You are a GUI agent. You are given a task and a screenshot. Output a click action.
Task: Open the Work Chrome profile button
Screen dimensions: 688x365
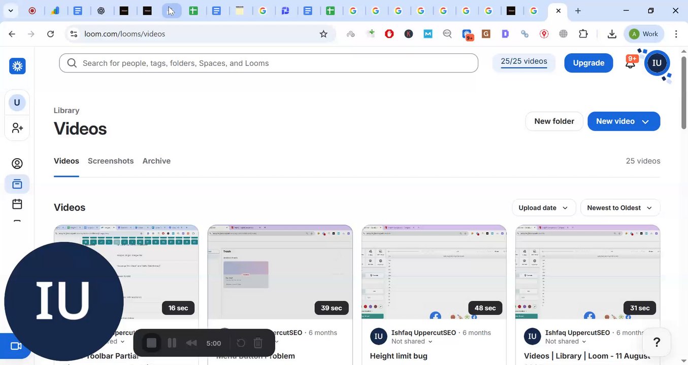click(644, 34)
